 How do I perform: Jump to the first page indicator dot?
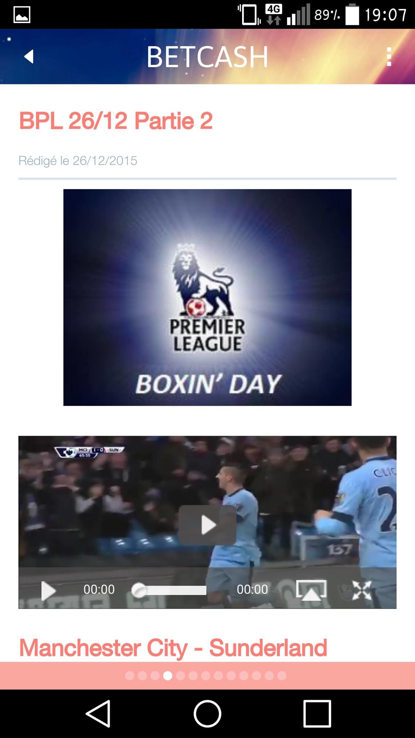point(129,676)
